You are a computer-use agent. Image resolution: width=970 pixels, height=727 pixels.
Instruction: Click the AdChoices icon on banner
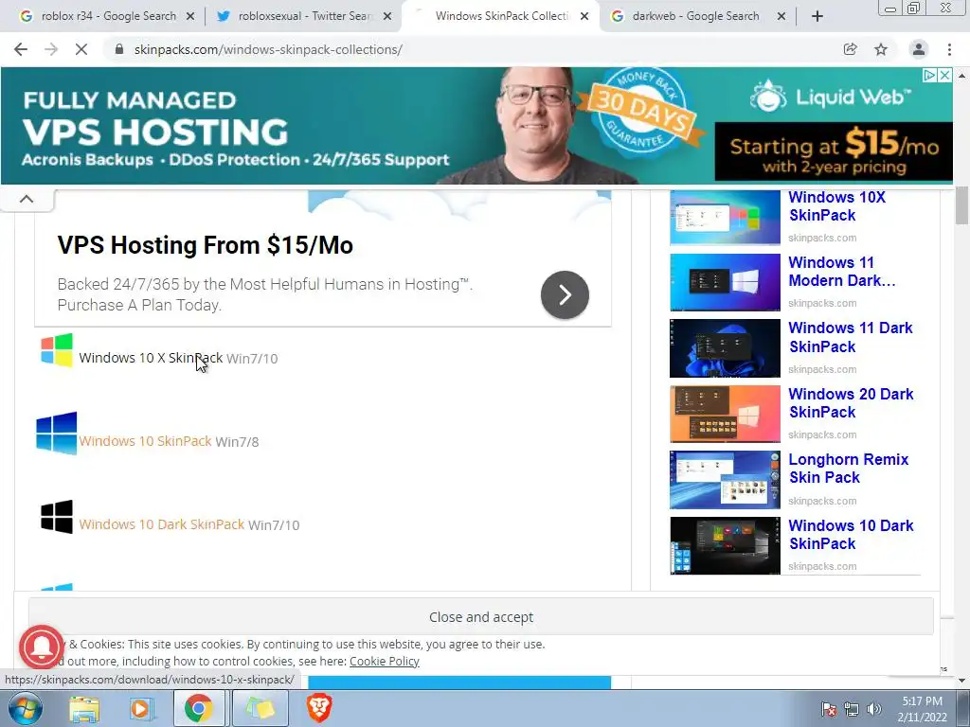(929, 76)
